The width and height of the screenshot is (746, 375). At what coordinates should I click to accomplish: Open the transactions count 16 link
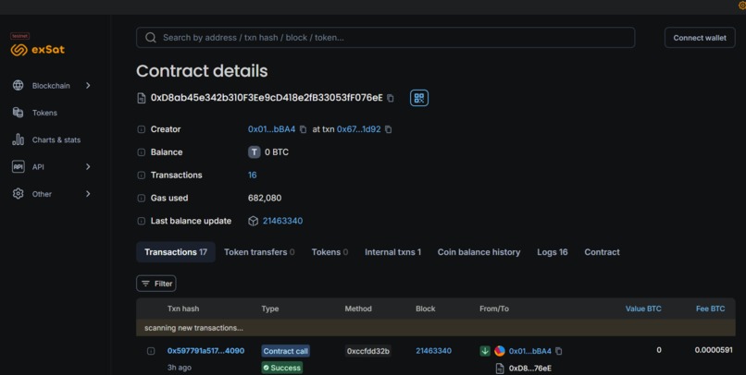tap(252, 175)
